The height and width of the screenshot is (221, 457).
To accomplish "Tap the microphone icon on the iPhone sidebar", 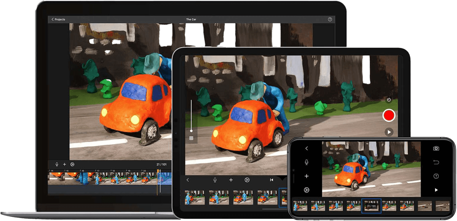I will 306,163.
